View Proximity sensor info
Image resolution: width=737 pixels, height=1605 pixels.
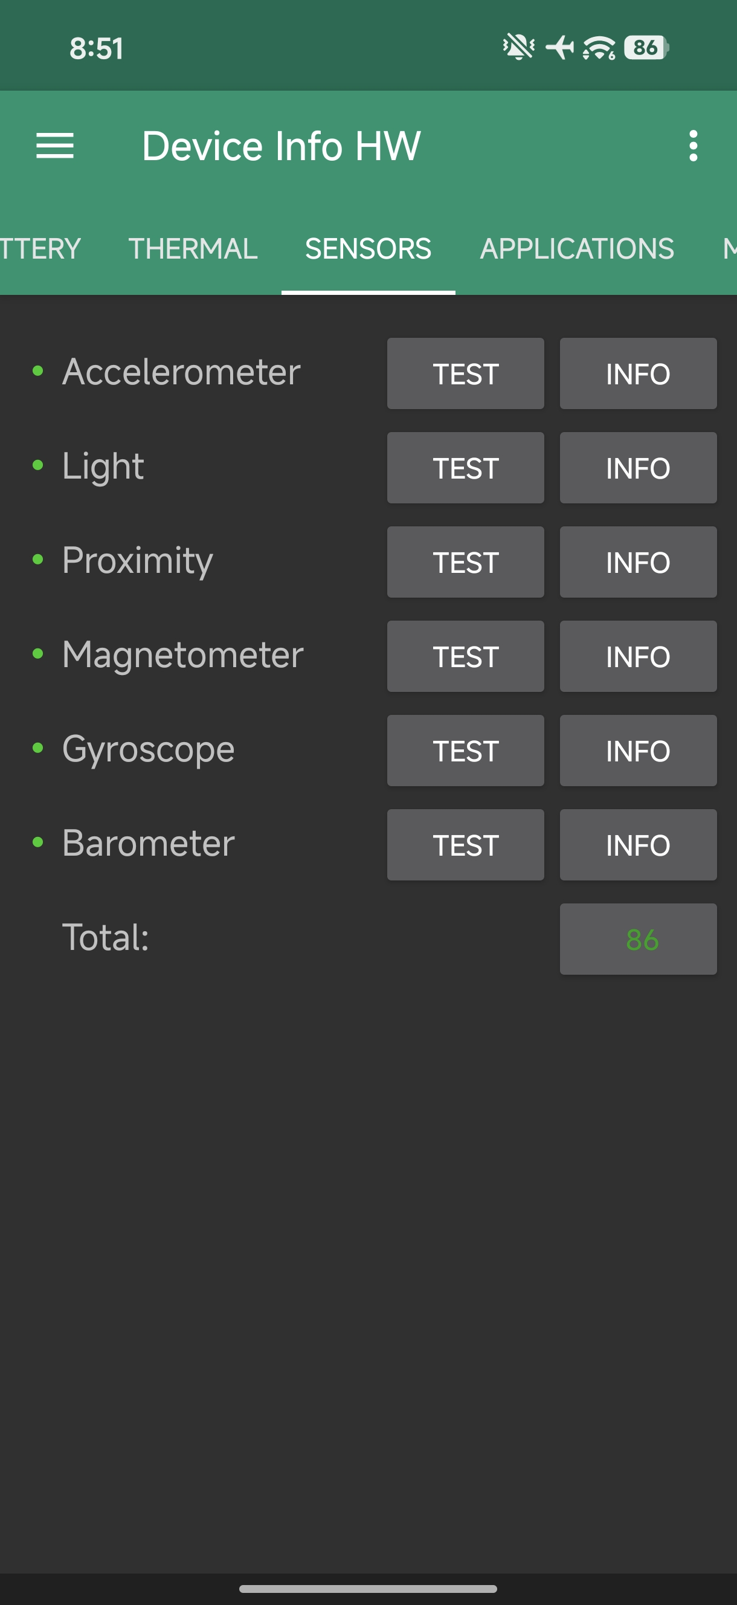coord(638,562)
